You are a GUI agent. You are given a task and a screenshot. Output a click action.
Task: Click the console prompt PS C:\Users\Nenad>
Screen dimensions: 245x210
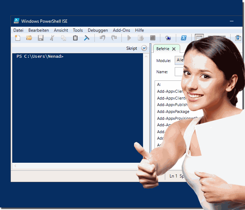(x=40, y=56)
